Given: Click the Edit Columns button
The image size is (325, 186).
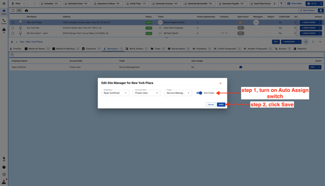Looking at the screenshot, I should (308, 11).
